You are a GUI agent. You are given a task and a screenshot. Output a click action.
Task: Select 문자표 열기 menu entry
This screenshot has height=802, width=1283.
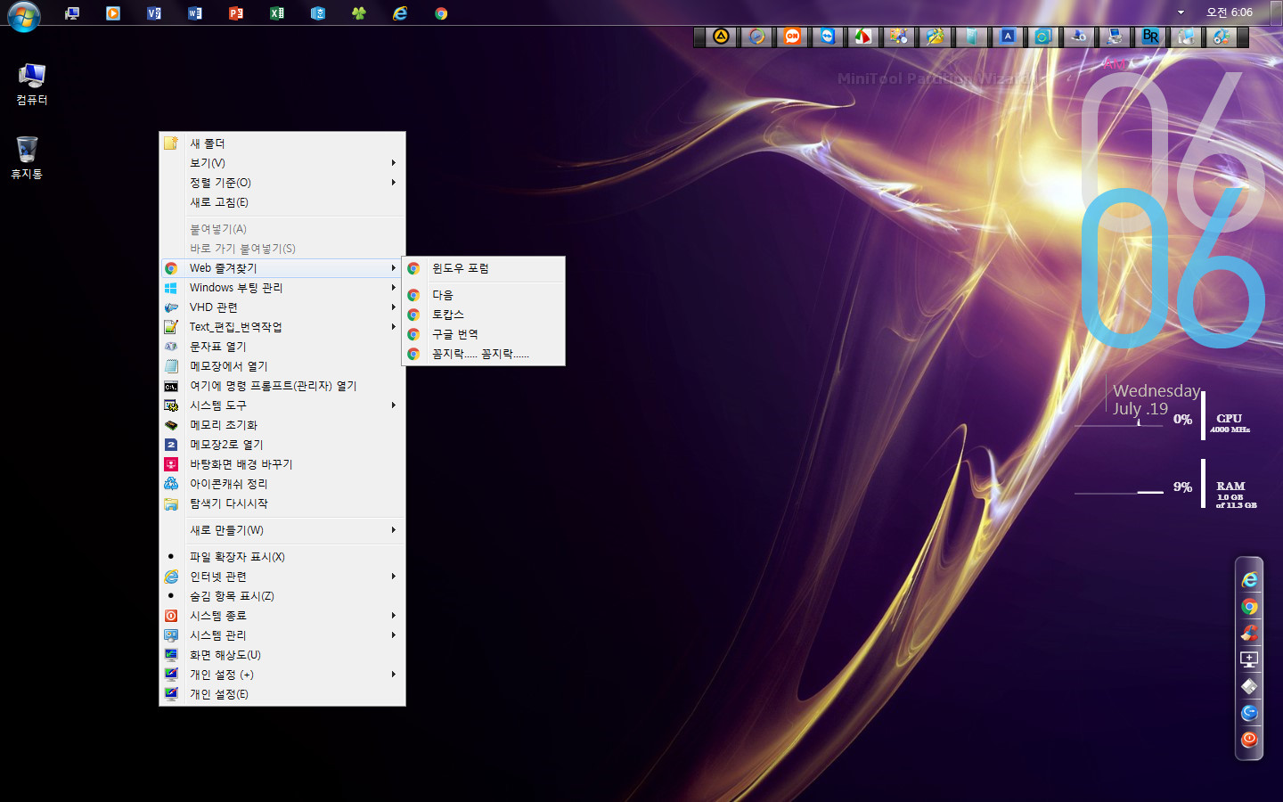[282, 347]
